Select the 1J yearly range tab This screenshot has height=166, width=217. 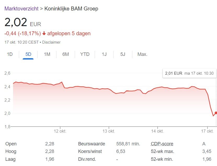(104, 54)
